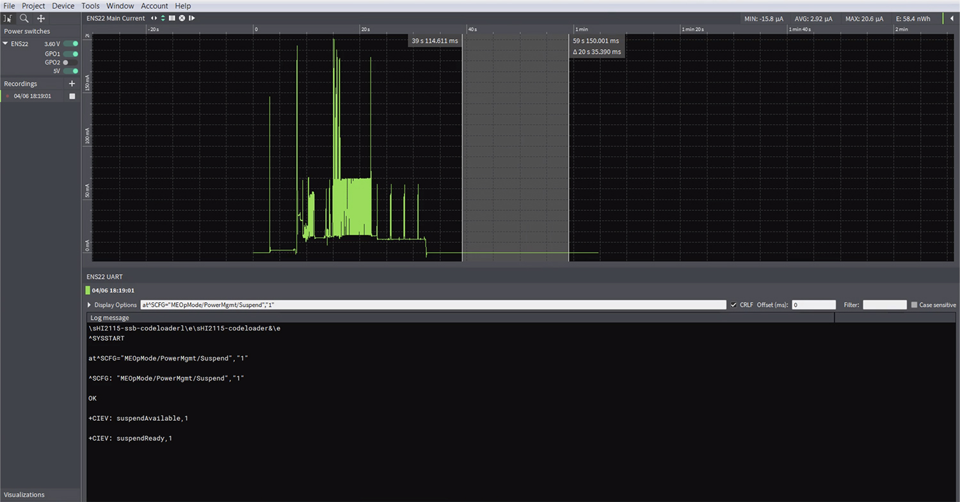Select the cursor selection tool
960x502 pixels.
tap(8, 19)
